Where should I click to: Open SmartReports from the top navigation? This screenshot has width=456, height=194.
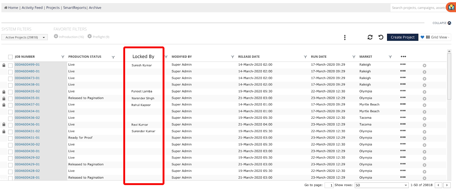tap(74, 8)
